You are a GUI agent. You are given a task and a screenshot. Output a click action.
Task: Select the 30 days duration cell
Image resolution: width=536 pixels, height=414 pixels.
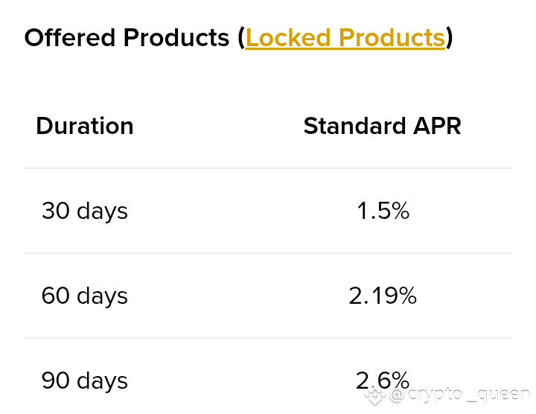coord(84,211)
